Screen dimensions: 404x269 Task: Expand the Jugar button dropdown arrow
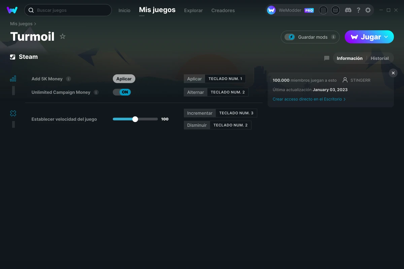pyautogui.click(x=386, y=37)
